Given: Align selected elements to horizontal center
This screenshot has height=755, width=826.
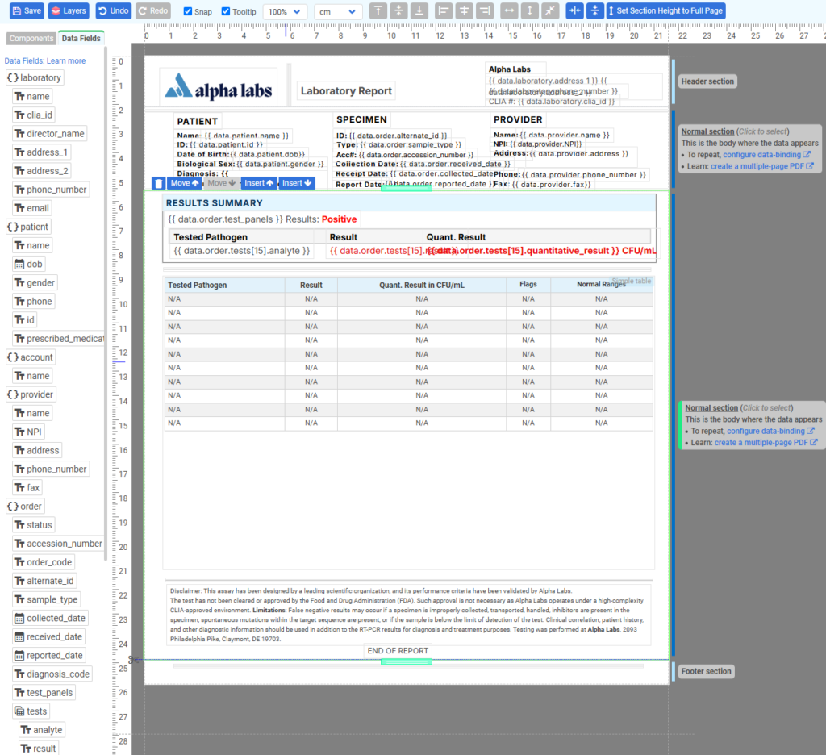Looking at the screenshot, I should (x=464, y=10).
